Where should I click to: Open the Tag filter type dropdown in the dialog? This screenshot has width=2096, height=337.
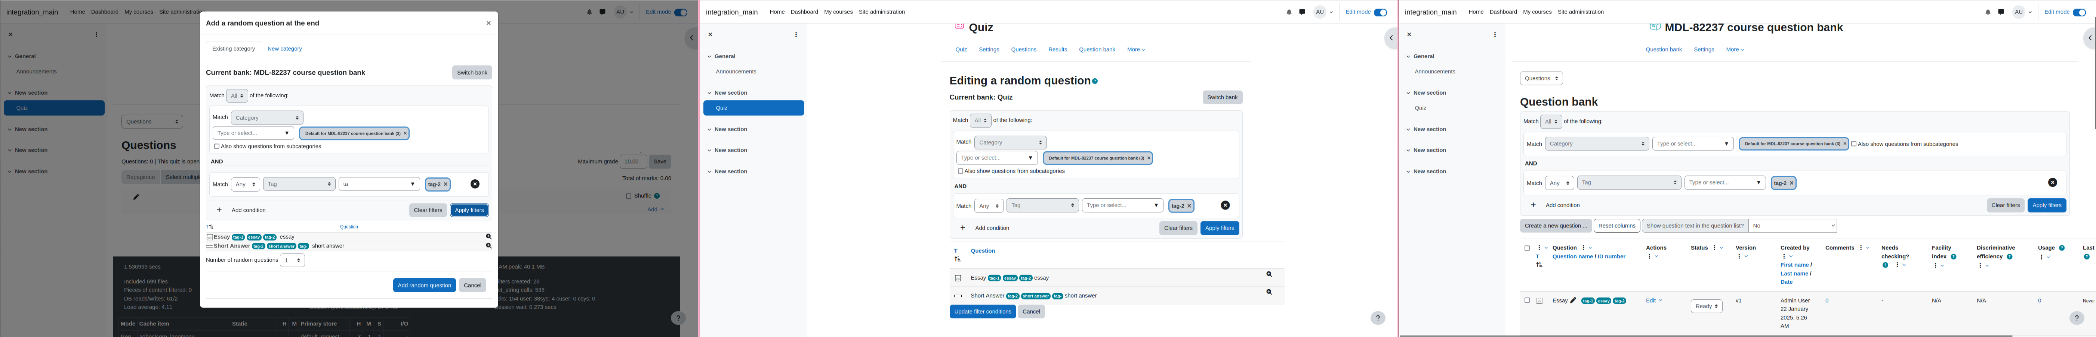pos(299,184)
